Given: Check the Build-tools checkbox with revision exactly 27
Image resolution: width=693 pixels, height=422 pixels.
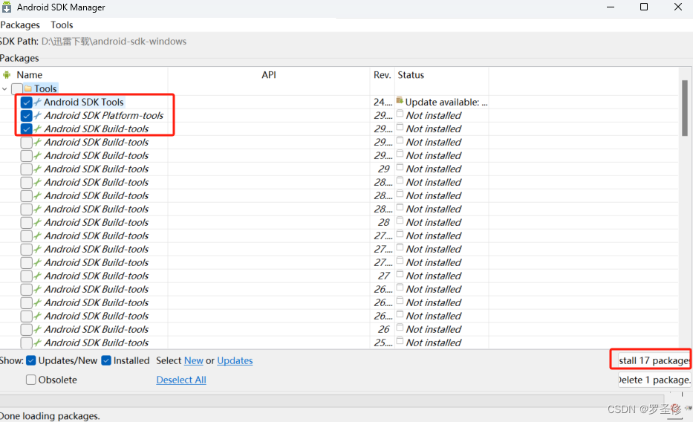Looking at the screenshot, I should tap(26, 276).
